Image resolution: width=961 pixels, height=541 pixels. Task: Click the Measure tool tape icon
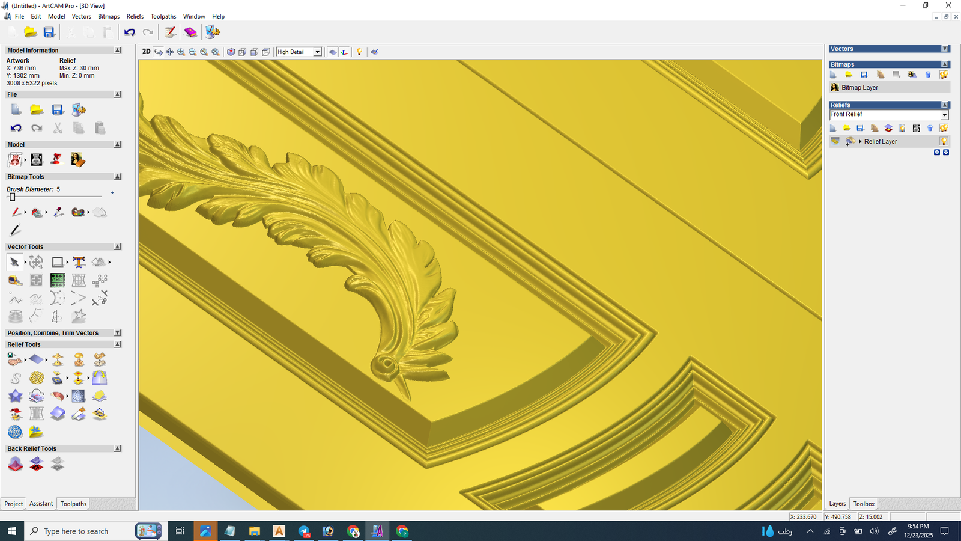coord(16,281)
